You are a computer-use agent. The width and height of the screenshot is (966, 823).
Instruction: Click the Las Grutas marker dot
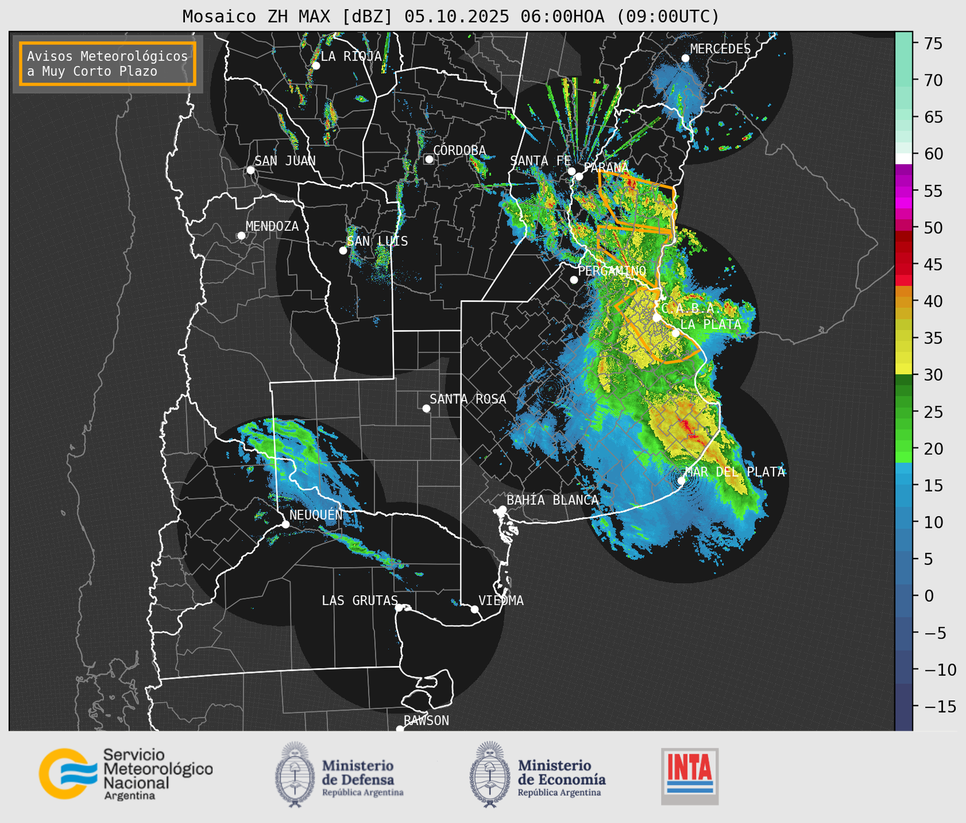399,607
